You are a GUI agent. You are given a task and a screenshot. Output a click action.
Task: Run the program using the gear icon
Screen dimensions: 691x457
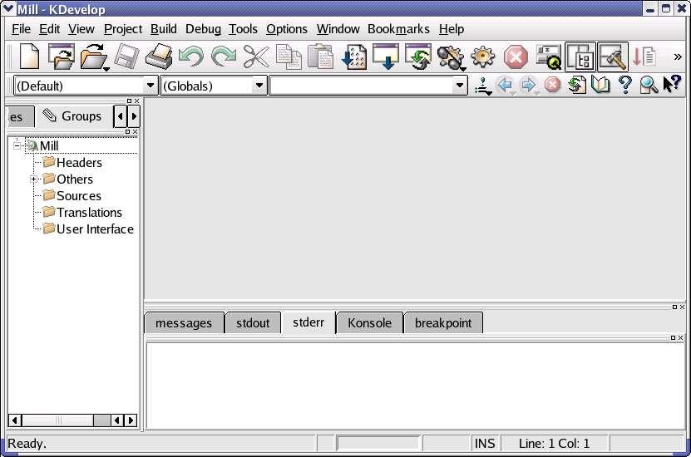(483, 57)
